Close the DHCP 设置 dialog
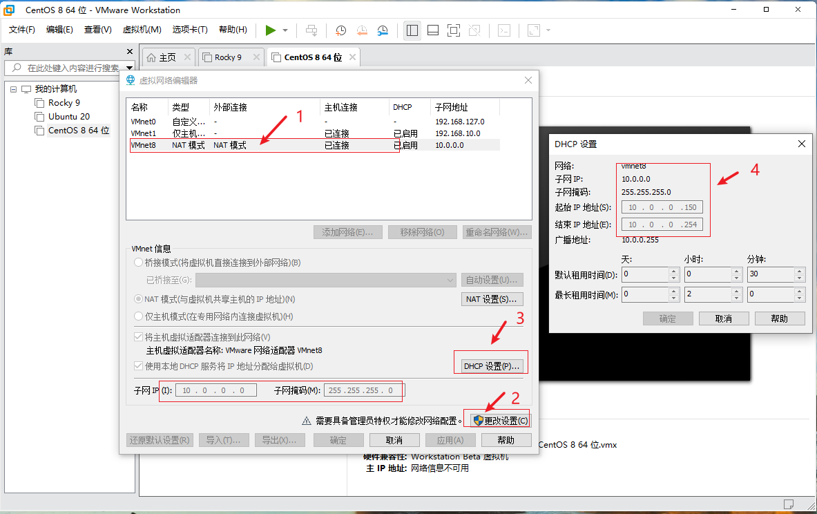This screenshot has height=514, width=817. [801, 144]
